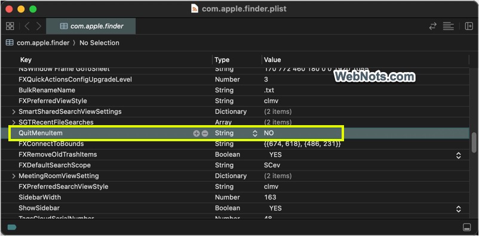Select the FXQuickActionsConfigUpgradeLevel key
The width and height of the screenshot is (479, 236).
75,80
